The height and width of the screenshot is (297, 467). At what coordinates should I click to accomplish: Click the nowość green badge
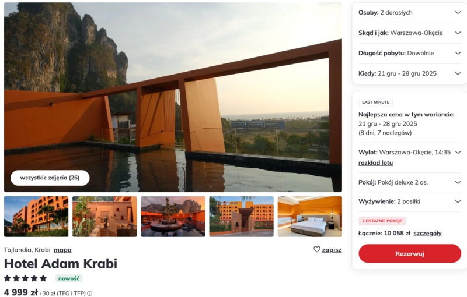(69, 278)
